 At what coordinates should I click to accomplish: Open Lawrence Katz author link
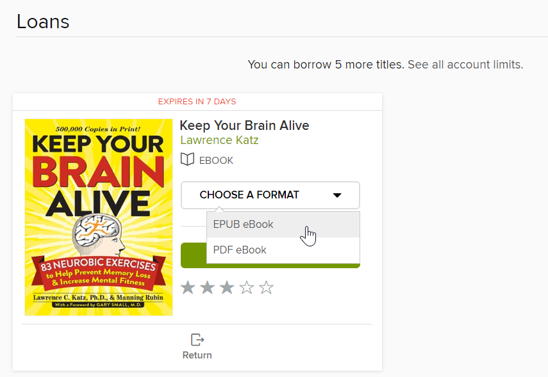(219, 140)
